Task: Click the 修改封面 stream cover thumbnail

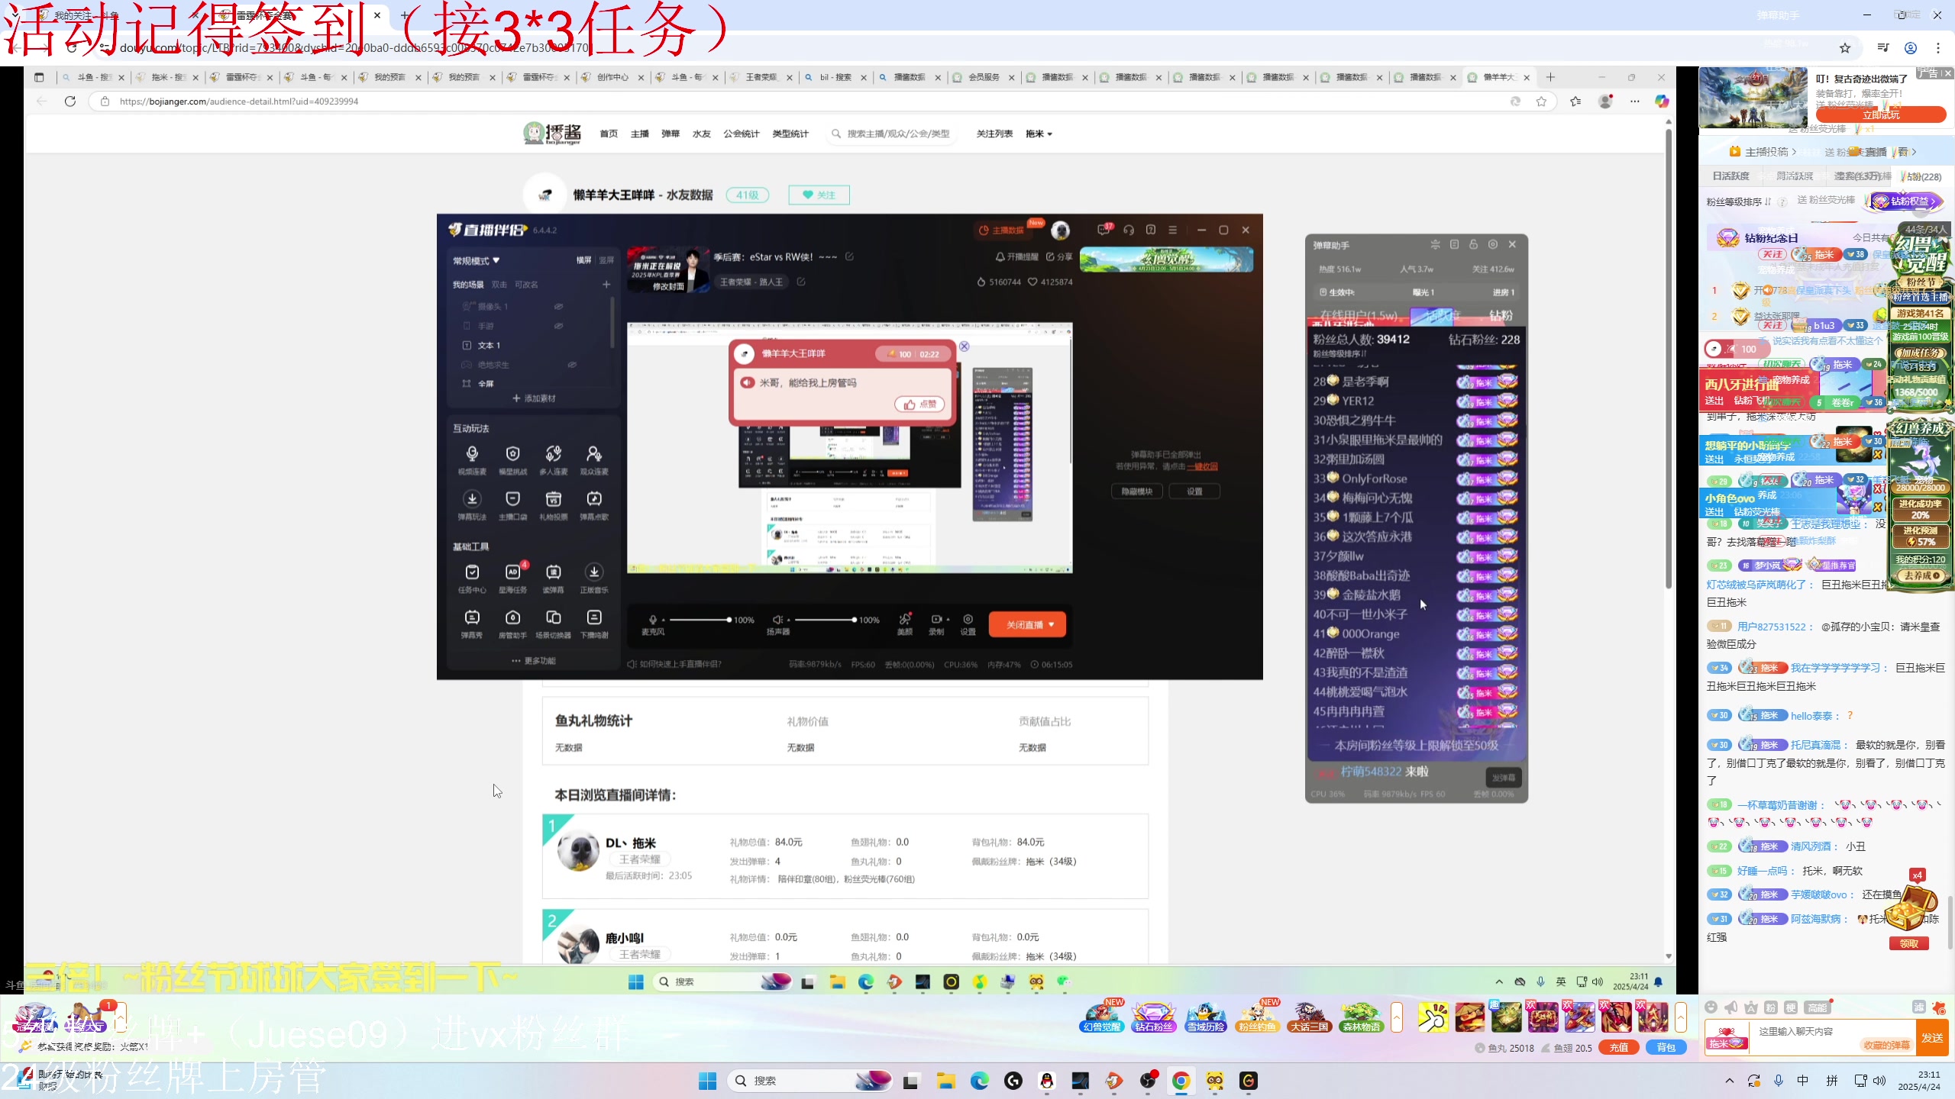Action: click(667, 271)
